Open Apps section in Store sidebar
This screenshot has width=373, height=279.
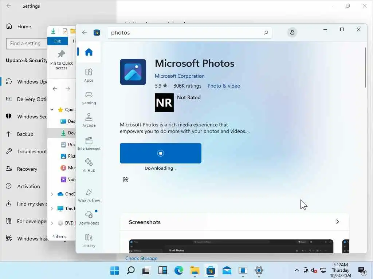coord(89,75)
